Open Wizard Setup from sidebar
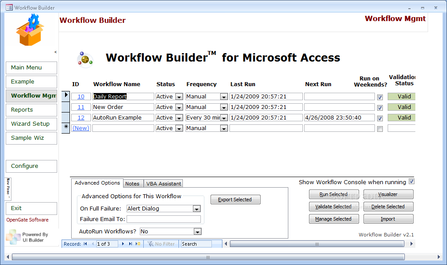Screen dimensions: 447x265 tap(31, 124)
